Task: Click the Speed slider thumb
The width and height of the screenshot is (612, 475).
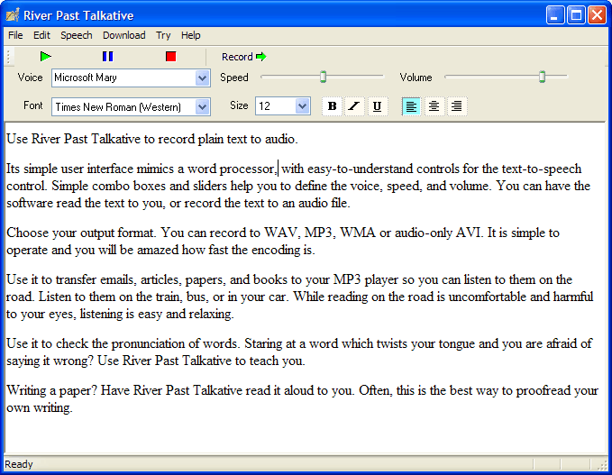Action: 324,77
